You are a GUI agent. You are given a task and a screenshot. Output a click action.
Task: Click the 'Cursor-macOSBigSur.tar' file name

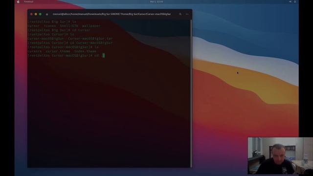click(90, 39)
